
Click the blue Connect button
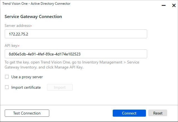129,113
